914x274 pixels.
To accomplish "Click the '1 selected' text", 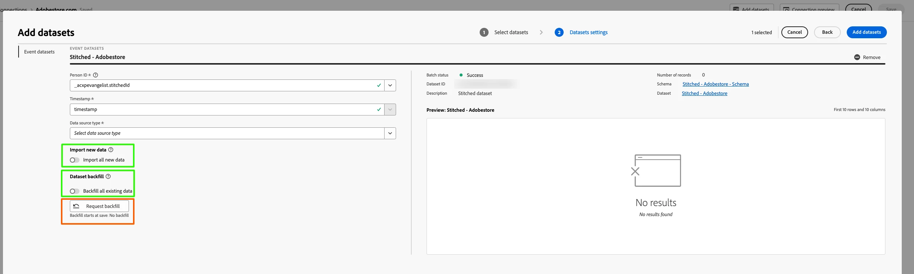I will click(x=762, y=33).
